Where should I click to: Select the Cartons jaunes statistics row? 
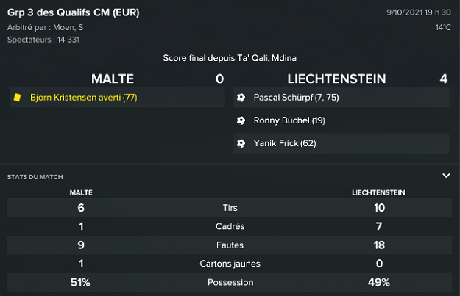pos(234,264)
